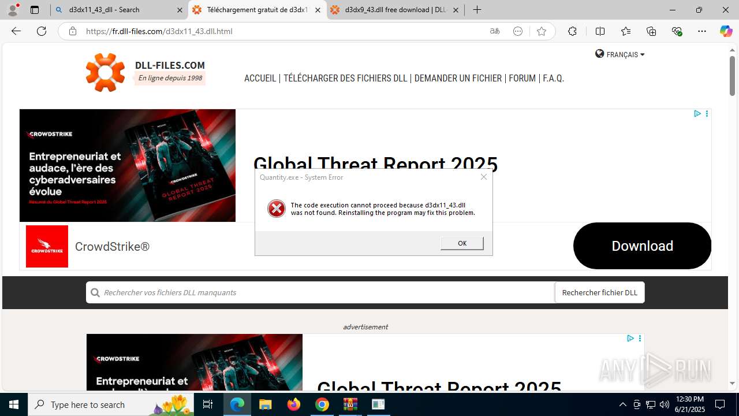
Task: Click the scrollbar down arrow
Action: (732, 383)
